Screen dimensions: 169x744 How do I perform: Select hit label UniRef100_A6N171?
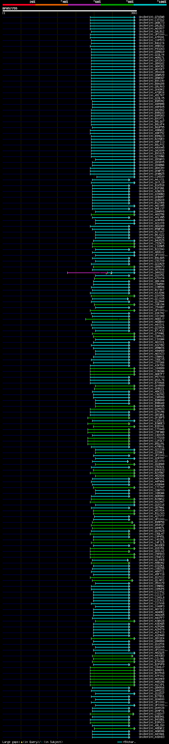point(152,58)
